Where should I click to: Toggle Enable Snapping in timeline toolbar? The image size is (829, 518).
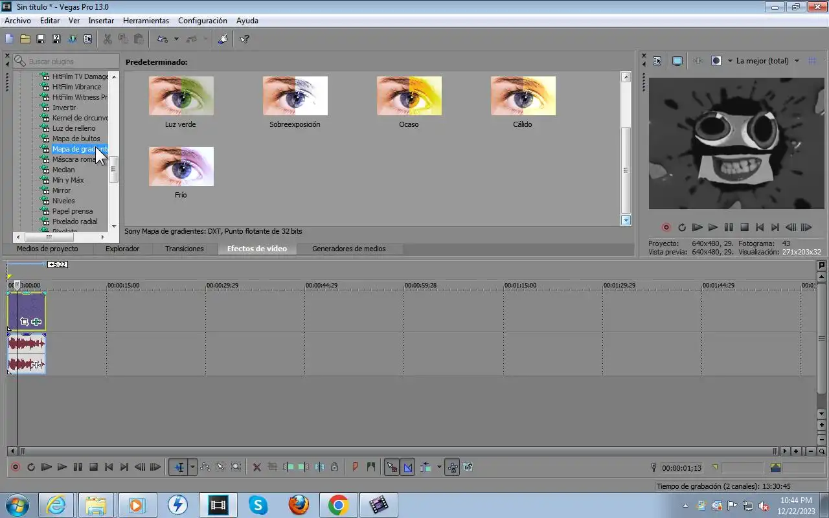click(x=392, y=467)
